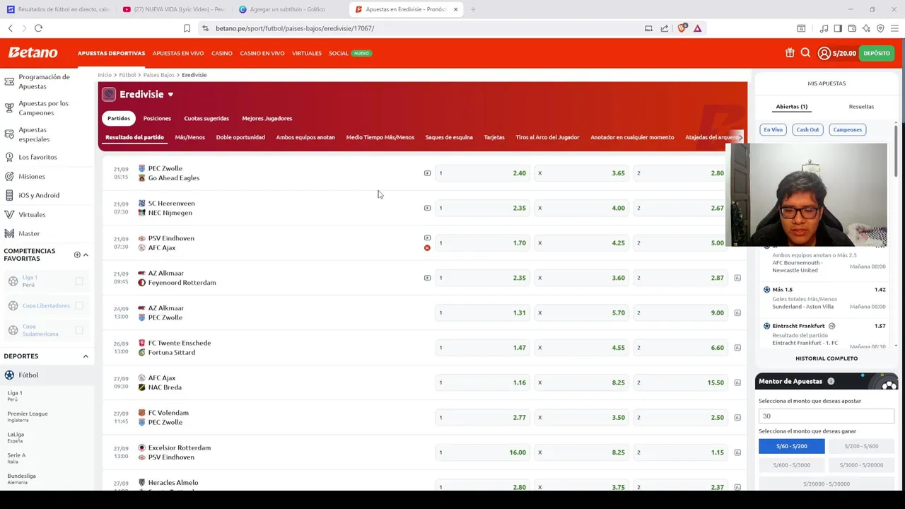This screenshot has height=509, width=905.
Task: Open Premier League Inglaterra in sidebar
Action: click(28, 416)
